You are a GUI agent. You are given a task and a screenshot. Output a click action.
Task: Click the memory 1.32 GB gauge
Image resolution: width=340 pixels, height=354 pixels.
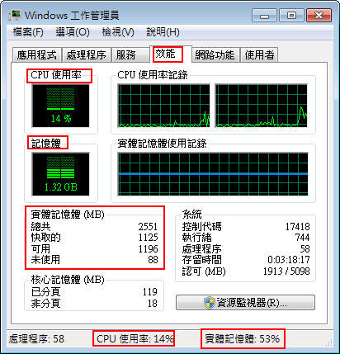[61, 174]
